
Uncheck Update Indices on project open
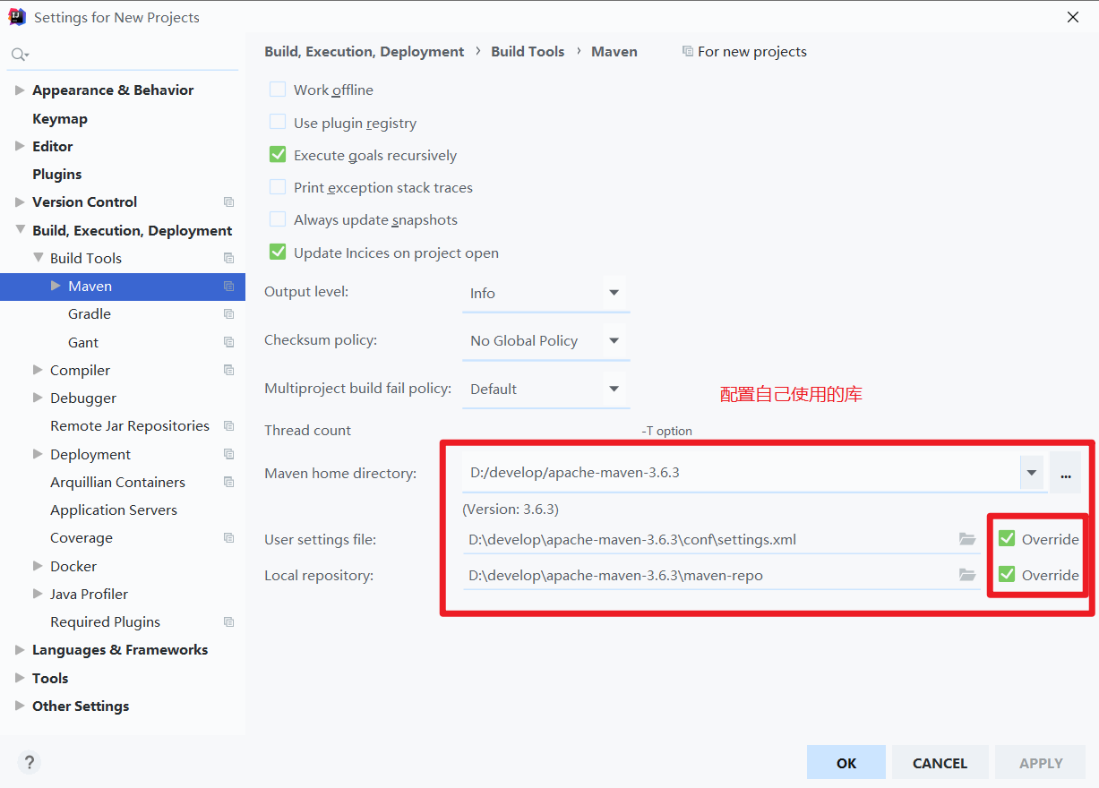point(278,253)
